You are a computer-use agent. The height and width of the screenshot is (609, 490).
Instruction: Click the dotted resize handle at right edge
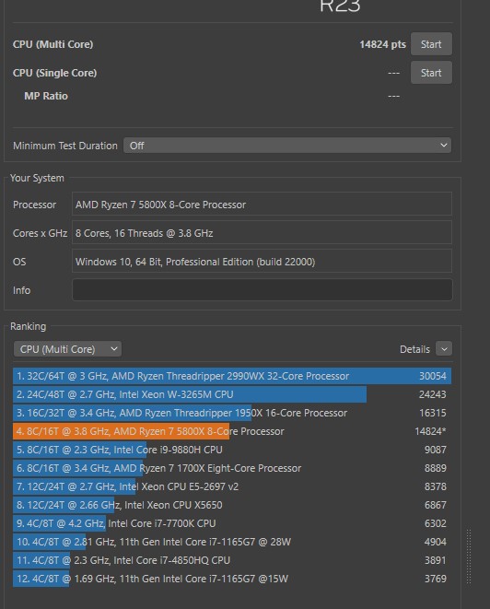click(469, 556)
